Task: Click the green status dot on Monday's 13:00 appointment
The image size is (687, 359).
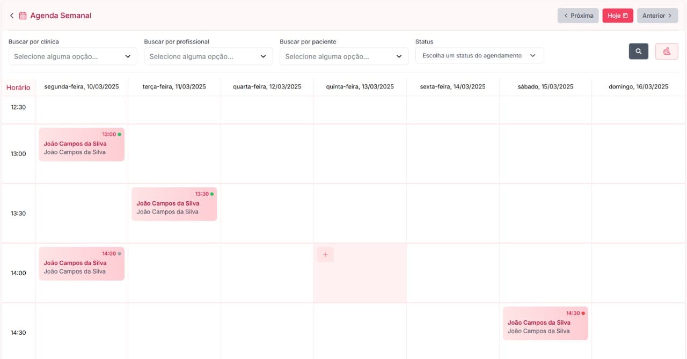Action: point(119,134)
